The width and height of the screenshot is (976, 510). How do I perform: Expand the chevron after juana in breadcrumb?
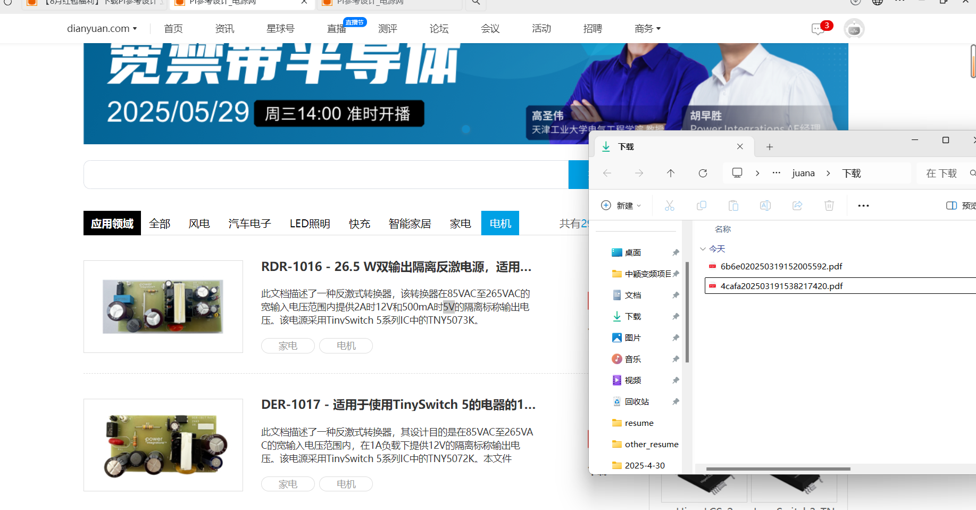tap(828, 173)
